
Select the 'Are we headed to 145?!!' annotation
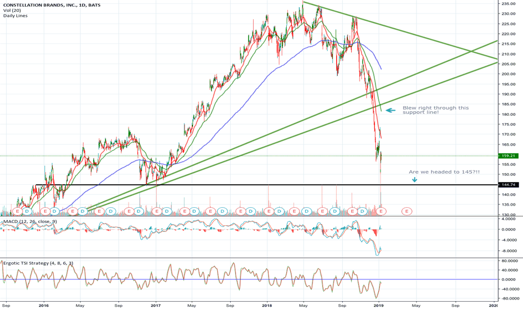click(444, 172)
